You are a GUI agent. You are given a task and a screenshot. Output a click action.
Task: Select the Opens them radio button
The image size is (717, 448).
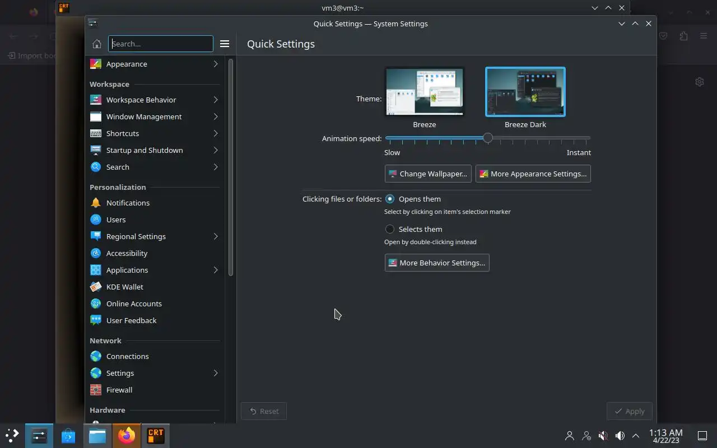pos(390,199)
